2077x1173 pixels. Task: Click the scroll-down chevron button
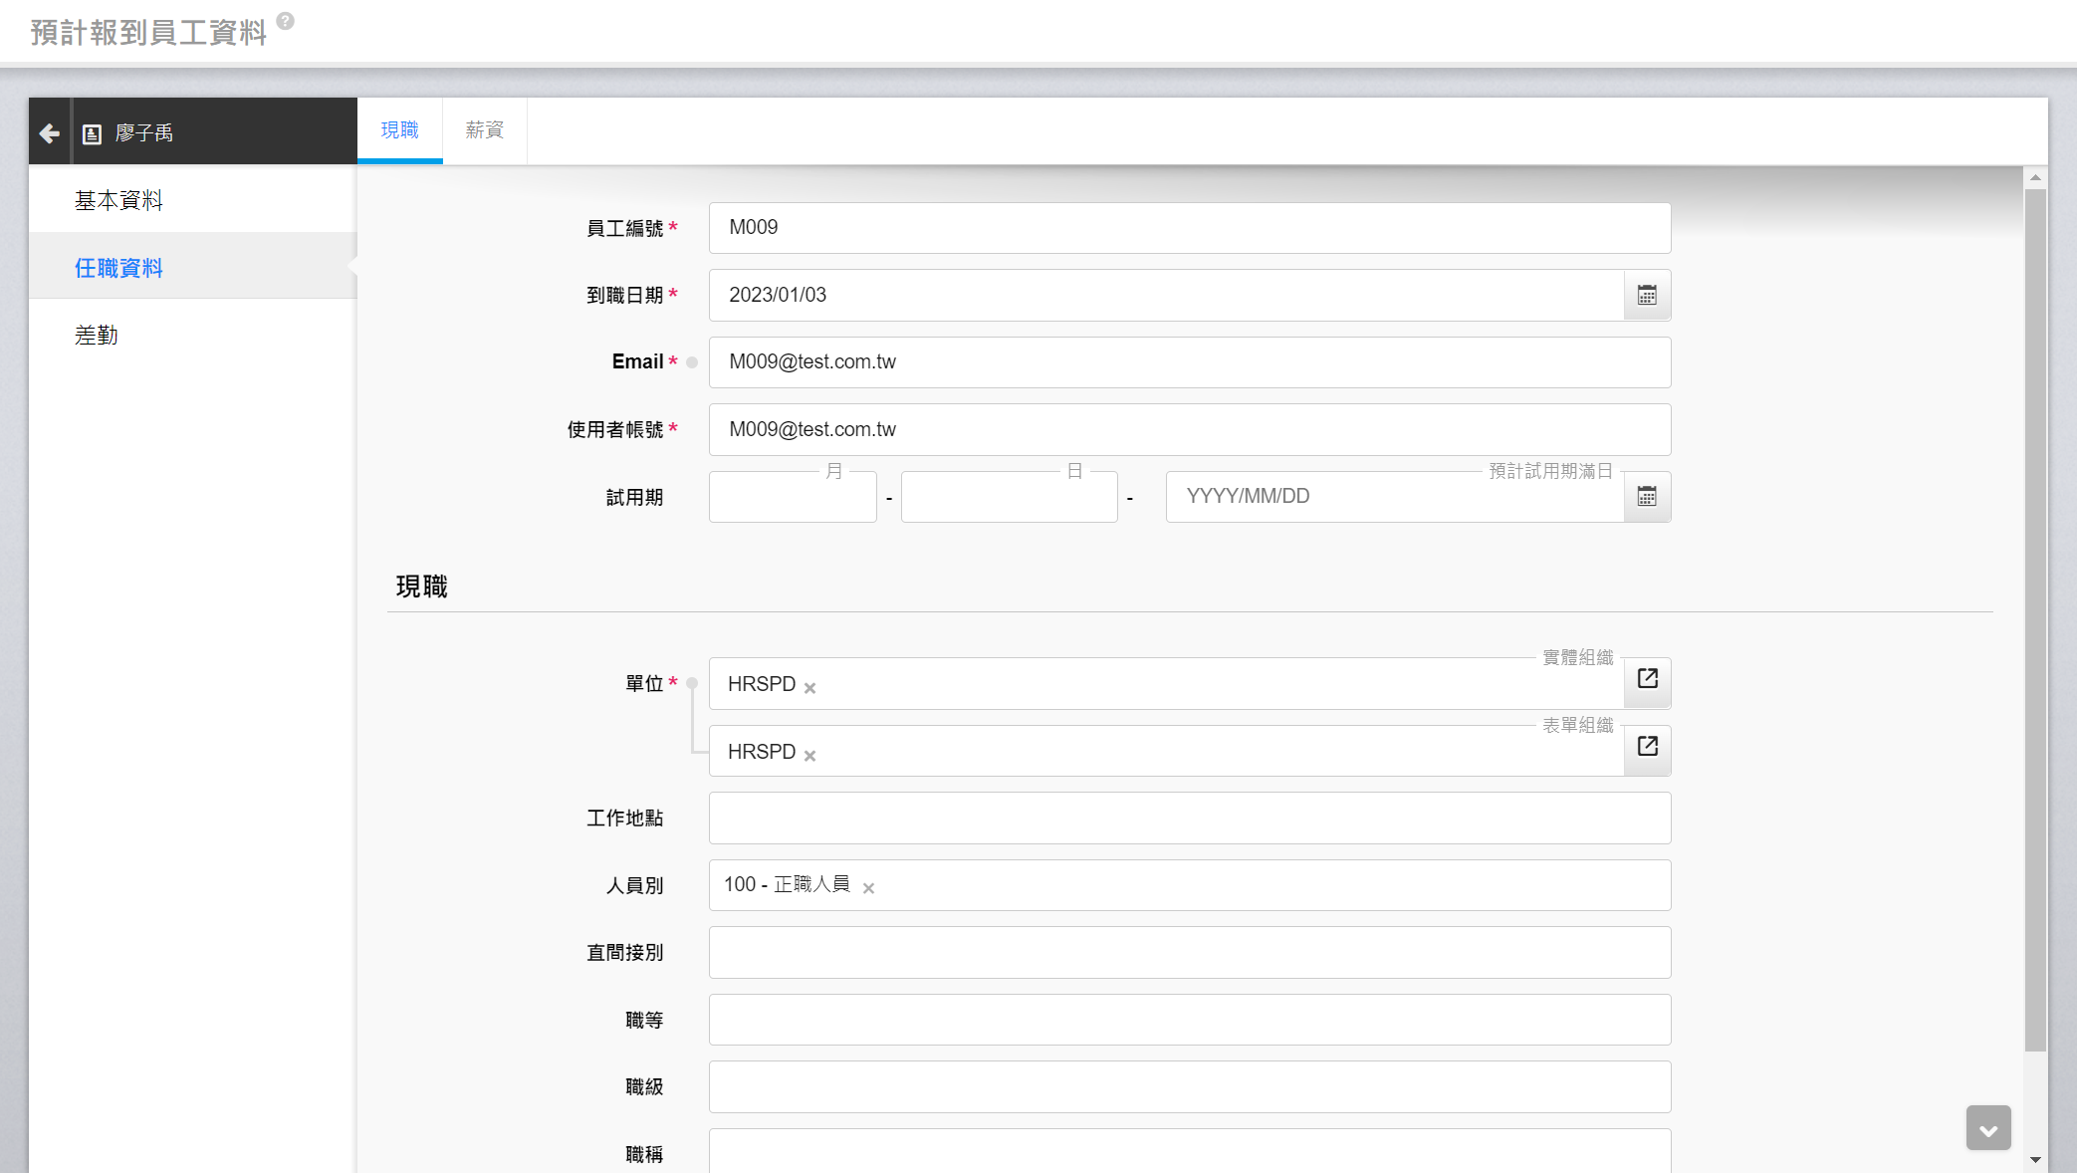pos(1988,1128)
